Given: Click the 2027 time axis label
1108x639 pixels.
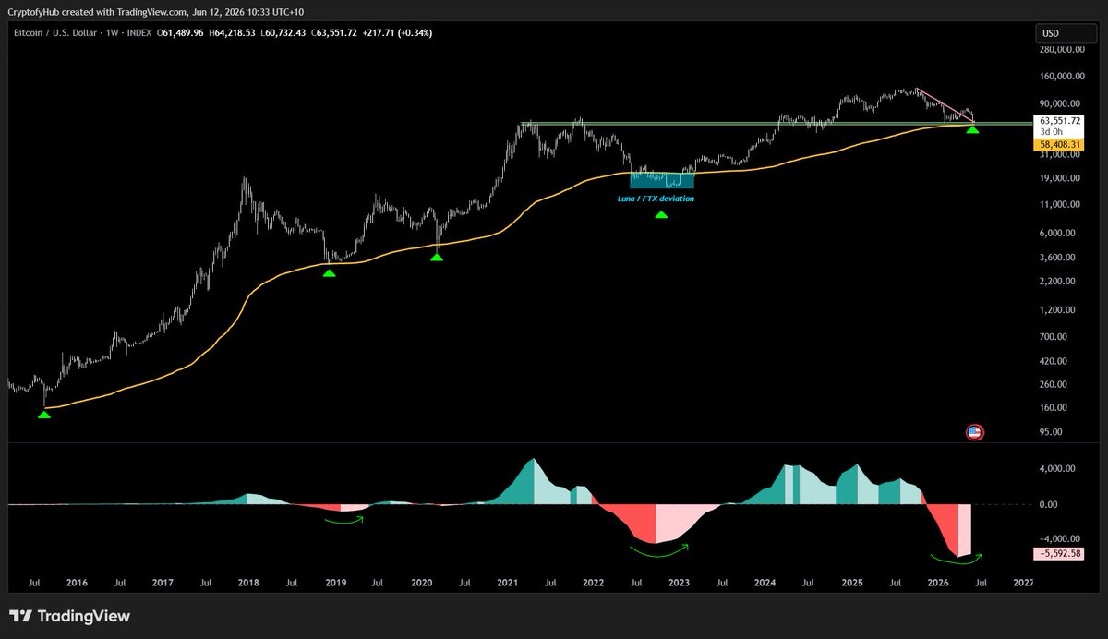Looking at the screenshot, I should point(1023,583).
